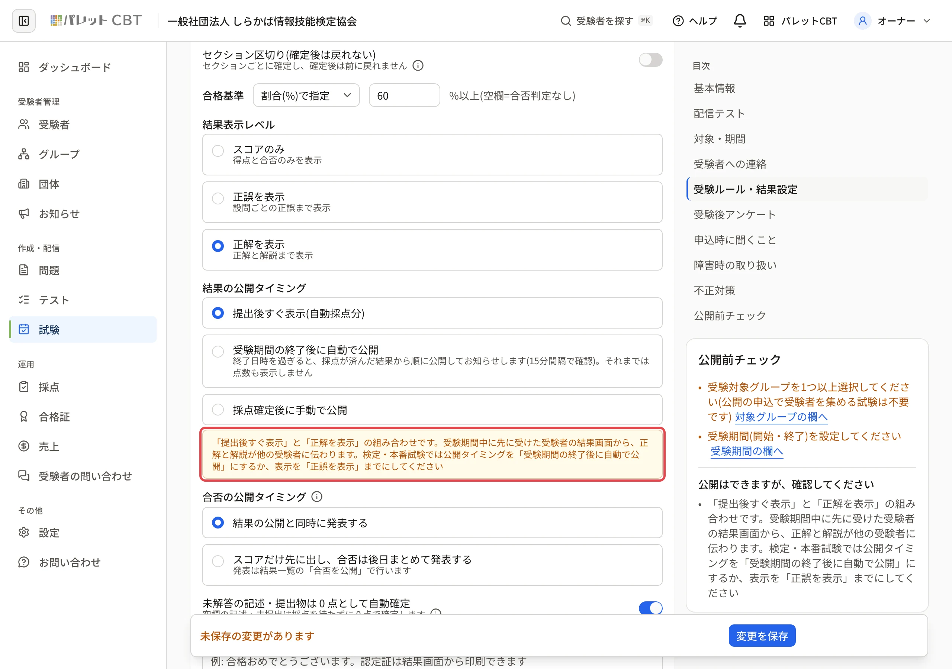Jump to 受験後アンケート section
Viewport: 952px width, 669px height.
tap(734, 215)
